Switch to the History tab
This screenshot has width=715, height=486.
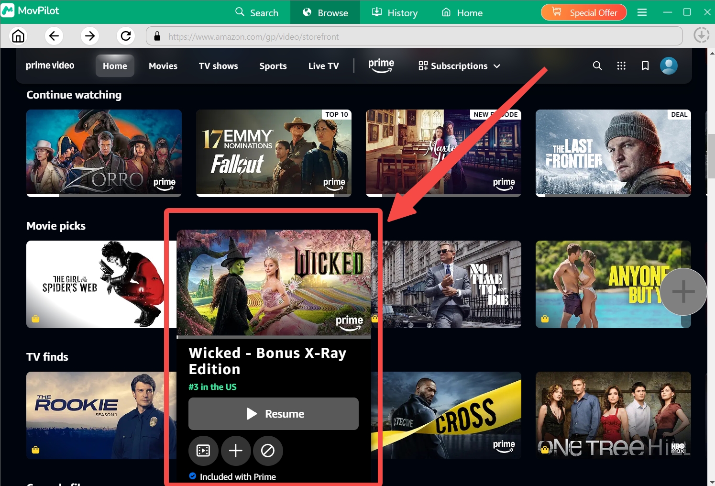coord(394,12)
